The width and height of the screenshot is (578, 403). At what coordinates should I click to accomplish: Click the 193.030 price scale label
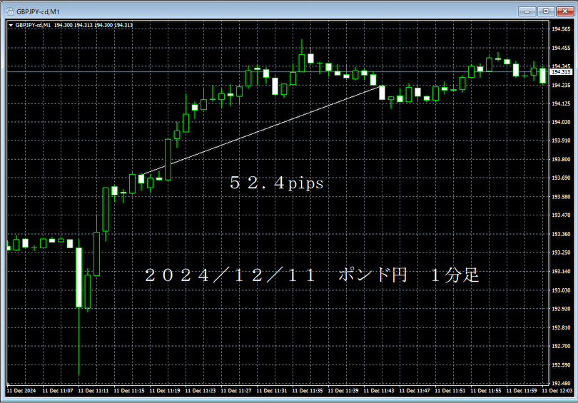[x=561, y=290]
